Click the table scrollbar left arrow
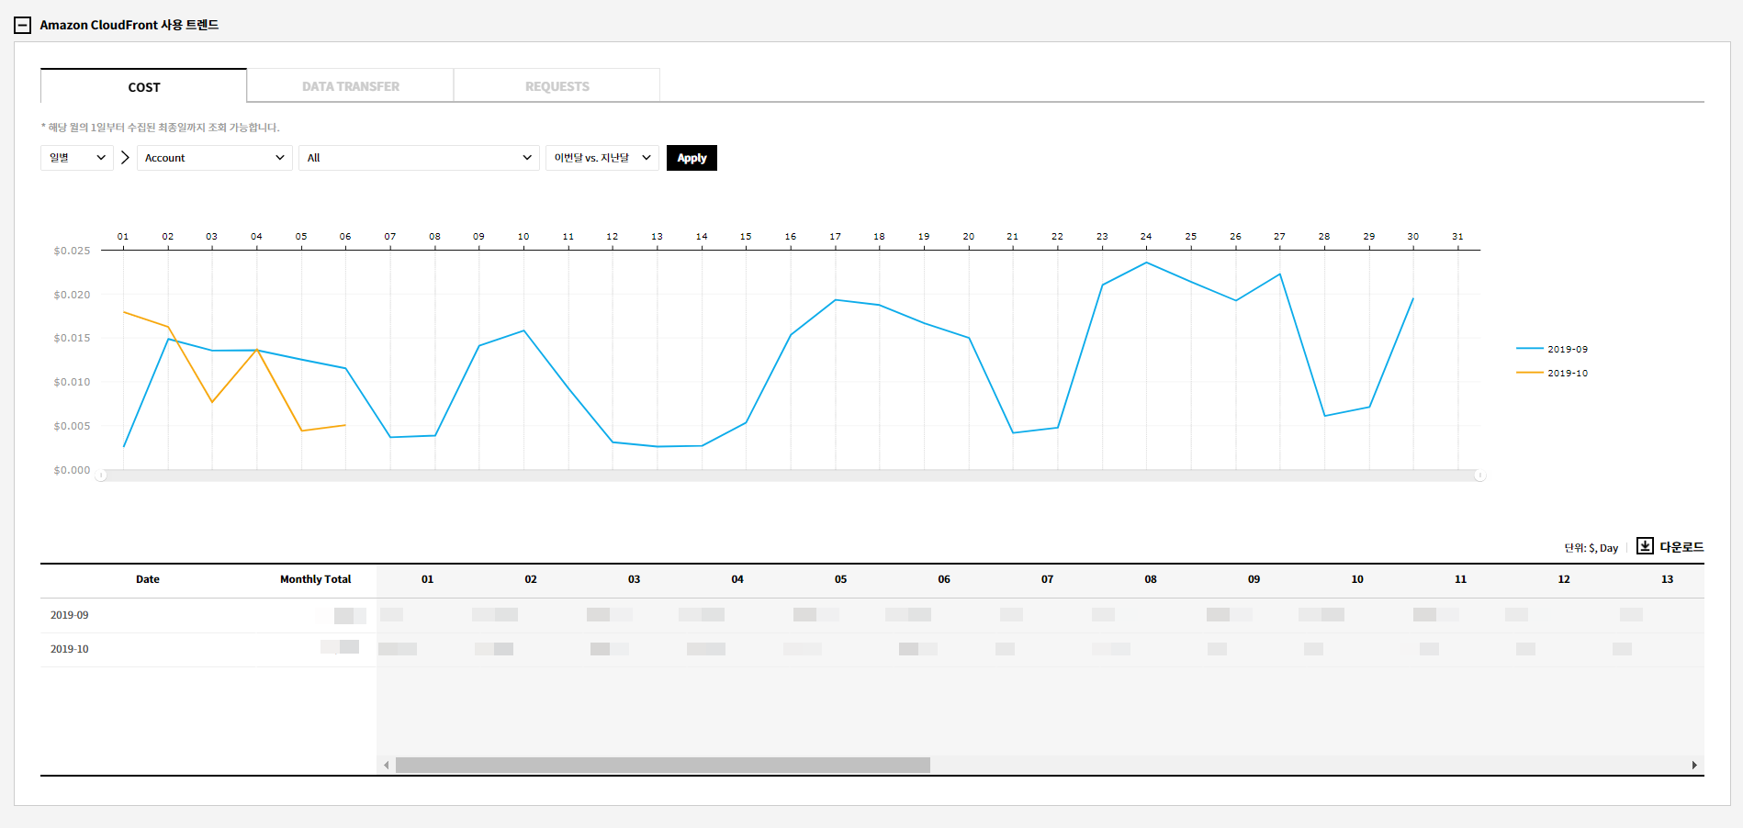The width and height of the screenshot is (1743, 828). pos(387,765)
